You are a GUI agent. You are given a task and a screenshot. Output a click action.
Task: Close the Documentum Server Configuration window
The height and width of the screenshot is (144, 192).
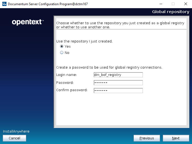(x=185, y=4)
